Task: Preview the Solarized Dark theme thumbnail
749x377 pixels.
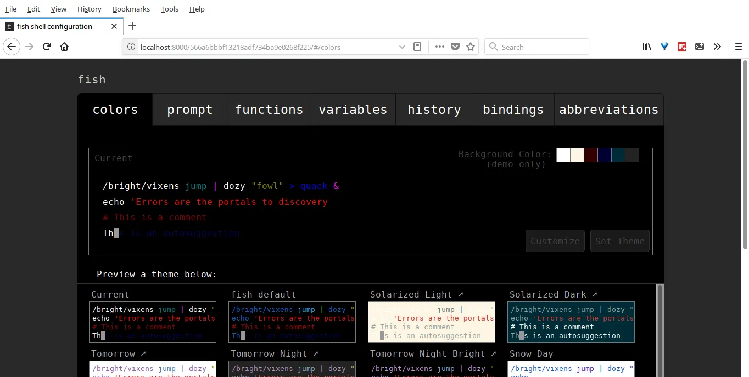Action: point(571,322)
